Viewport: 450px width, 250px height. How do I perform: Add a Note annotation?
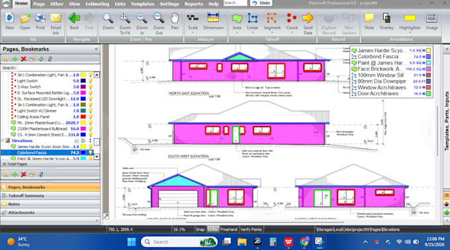pyautogui.click(x=369, y=22)
